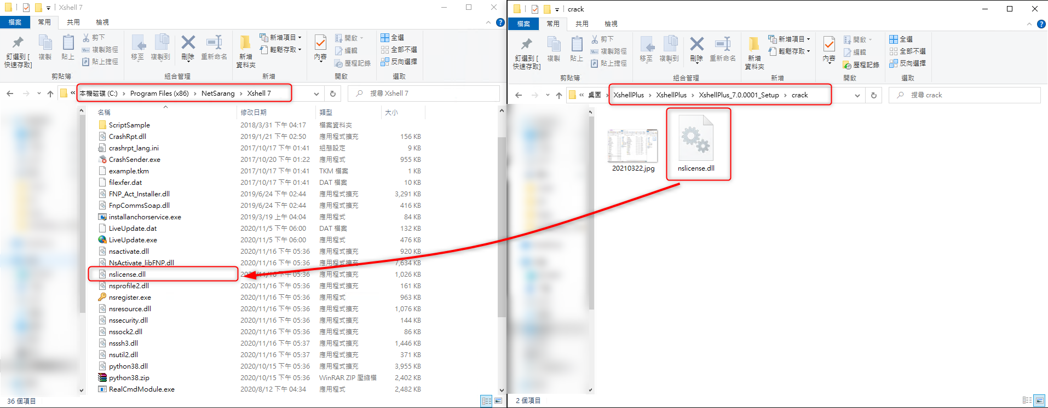Click New folder (新增資料夾) in crack window
Screen dimensions: 1048x408
[755, 54]
